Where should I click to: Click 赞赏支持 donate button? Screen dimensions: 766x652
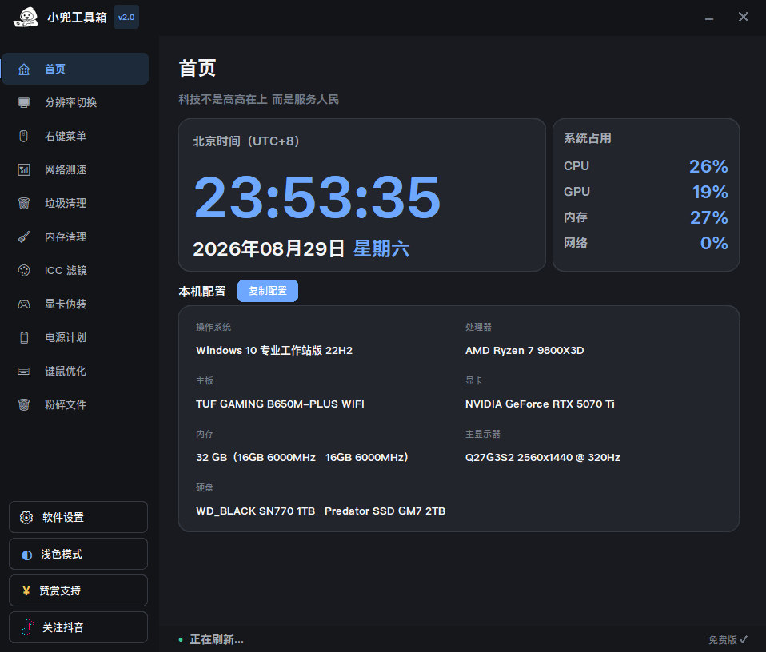[x=78, y=590]
